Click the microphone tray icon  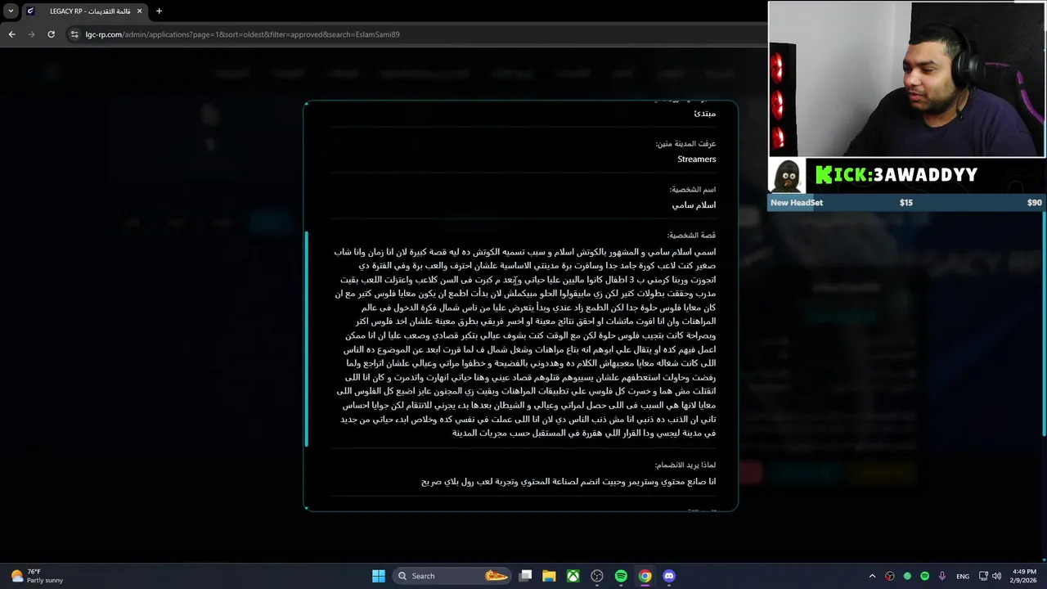click(942, 576)
